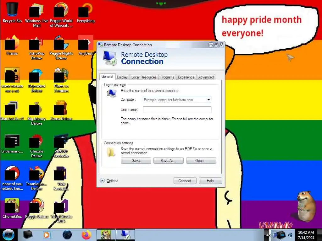Collapse Options with the arrow button
Screen dimensions: 322x241
click(x=102, y=180)
